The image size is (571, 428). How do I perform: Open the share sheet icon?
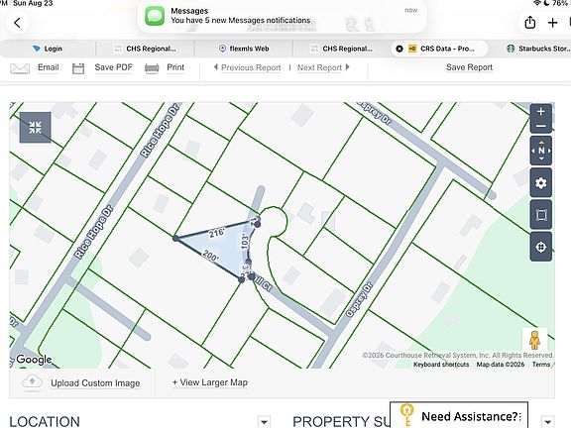click(529, 23)
